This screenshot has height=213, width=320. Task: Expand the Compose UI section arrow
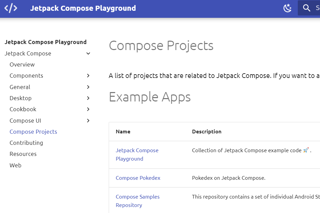point(88,121)
